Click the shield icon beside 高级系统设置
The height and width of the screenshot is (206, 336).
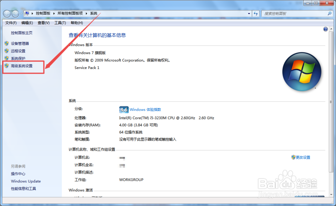coord(7,66)
